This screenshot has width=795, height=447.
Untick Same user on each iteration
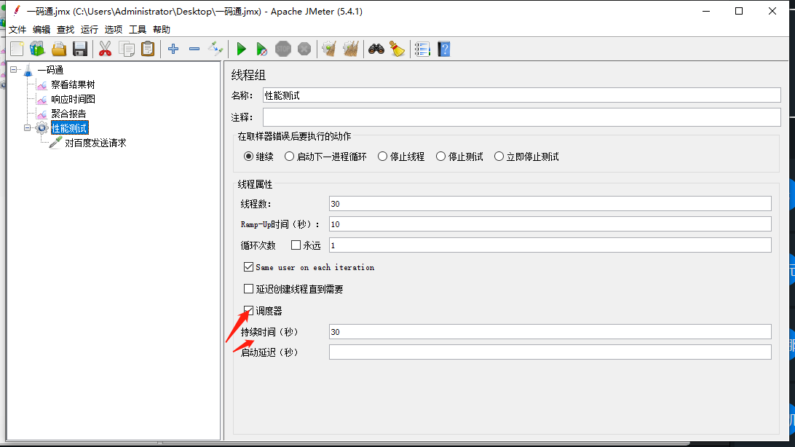(x=248, y=267)
